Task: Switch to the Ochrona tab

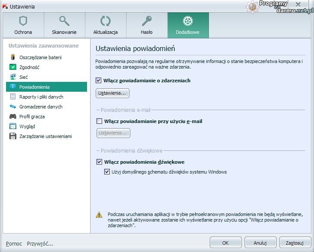Action: click(x=23, y=25)
